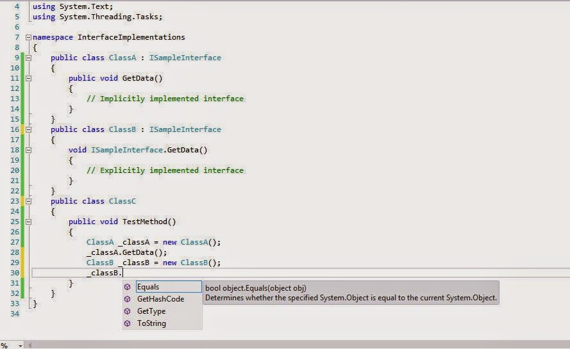This screenshot has height=349, width=570.
Task: Click the Equals tooltip description box
Action: click(351, 293)
